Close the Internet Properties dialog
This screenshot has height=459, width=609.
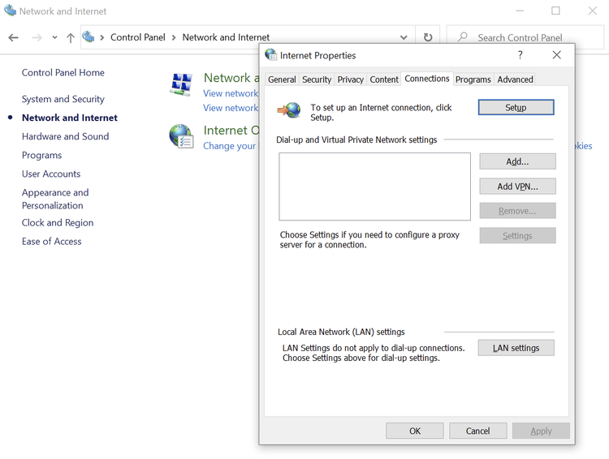coord(556,55)
